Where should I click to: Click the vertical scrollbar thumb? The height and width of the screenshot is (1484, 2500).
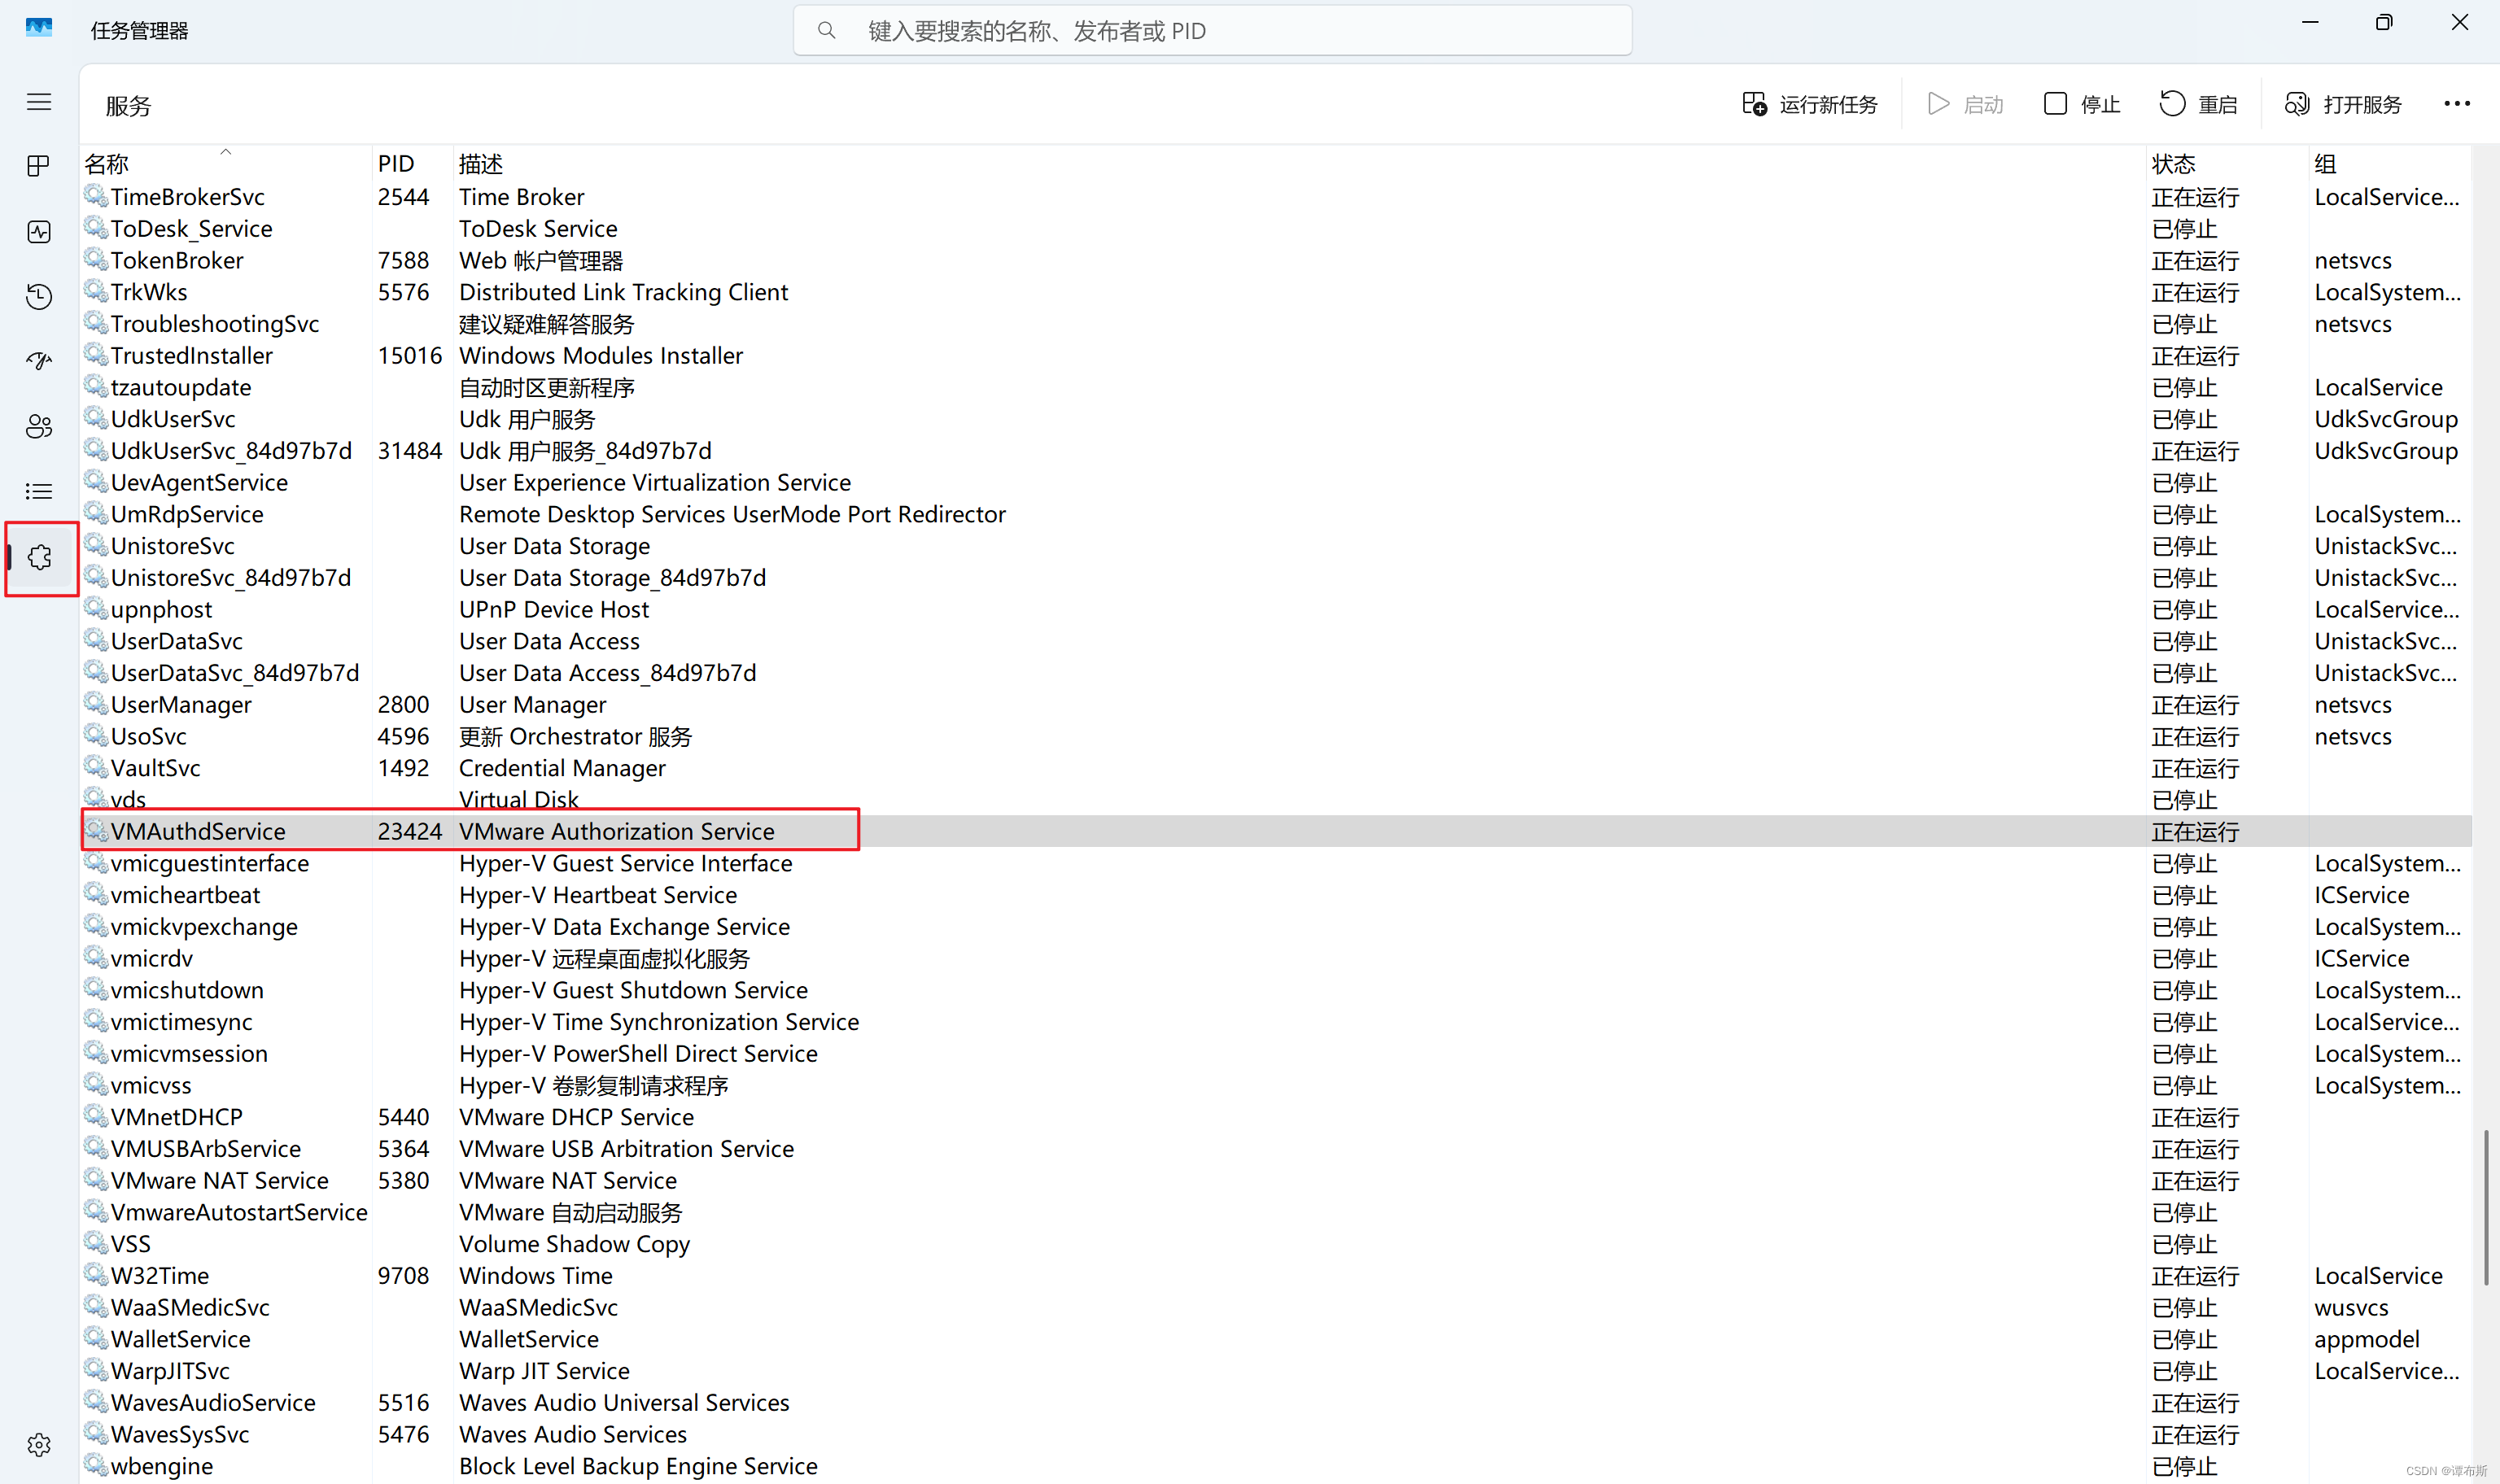click(2485, 1207)
